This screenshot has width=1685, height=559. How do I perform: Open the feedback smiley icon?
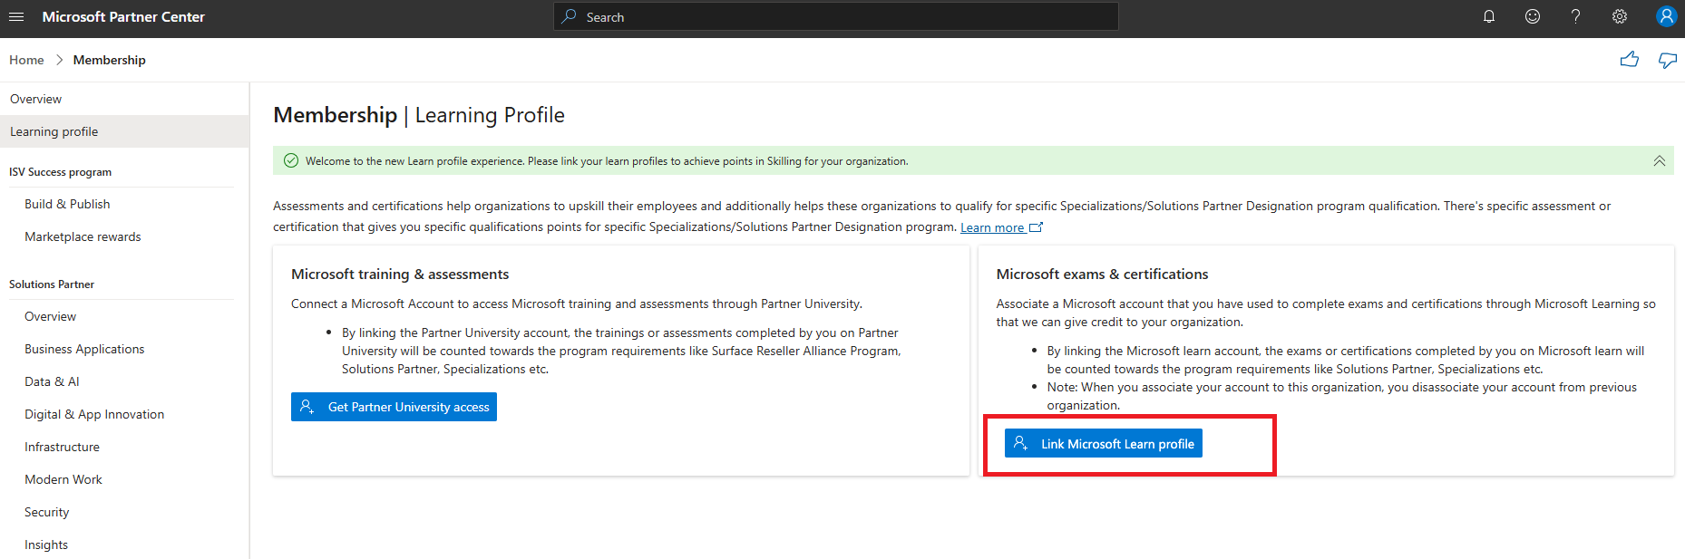point(1533,16)
